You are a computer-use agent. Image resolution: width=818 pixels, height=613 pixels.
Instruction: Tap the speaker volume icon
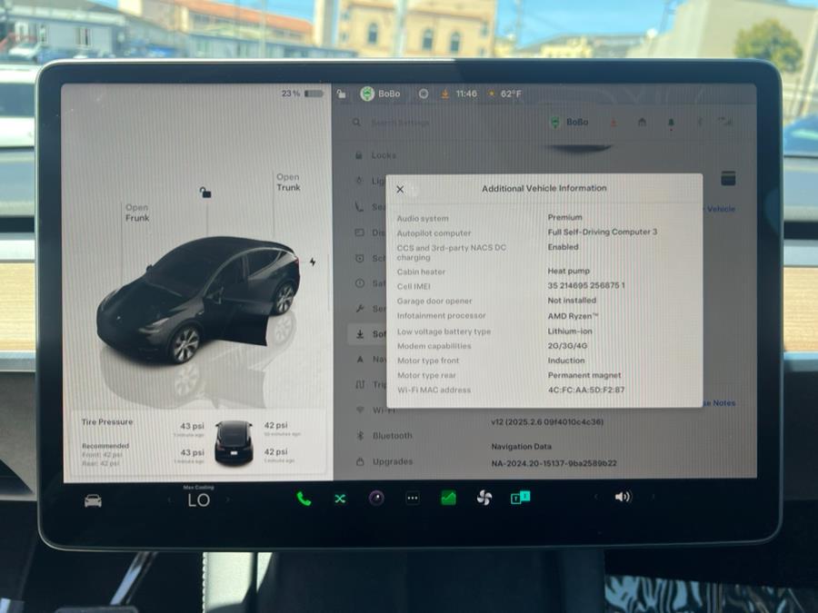(623, 497)
